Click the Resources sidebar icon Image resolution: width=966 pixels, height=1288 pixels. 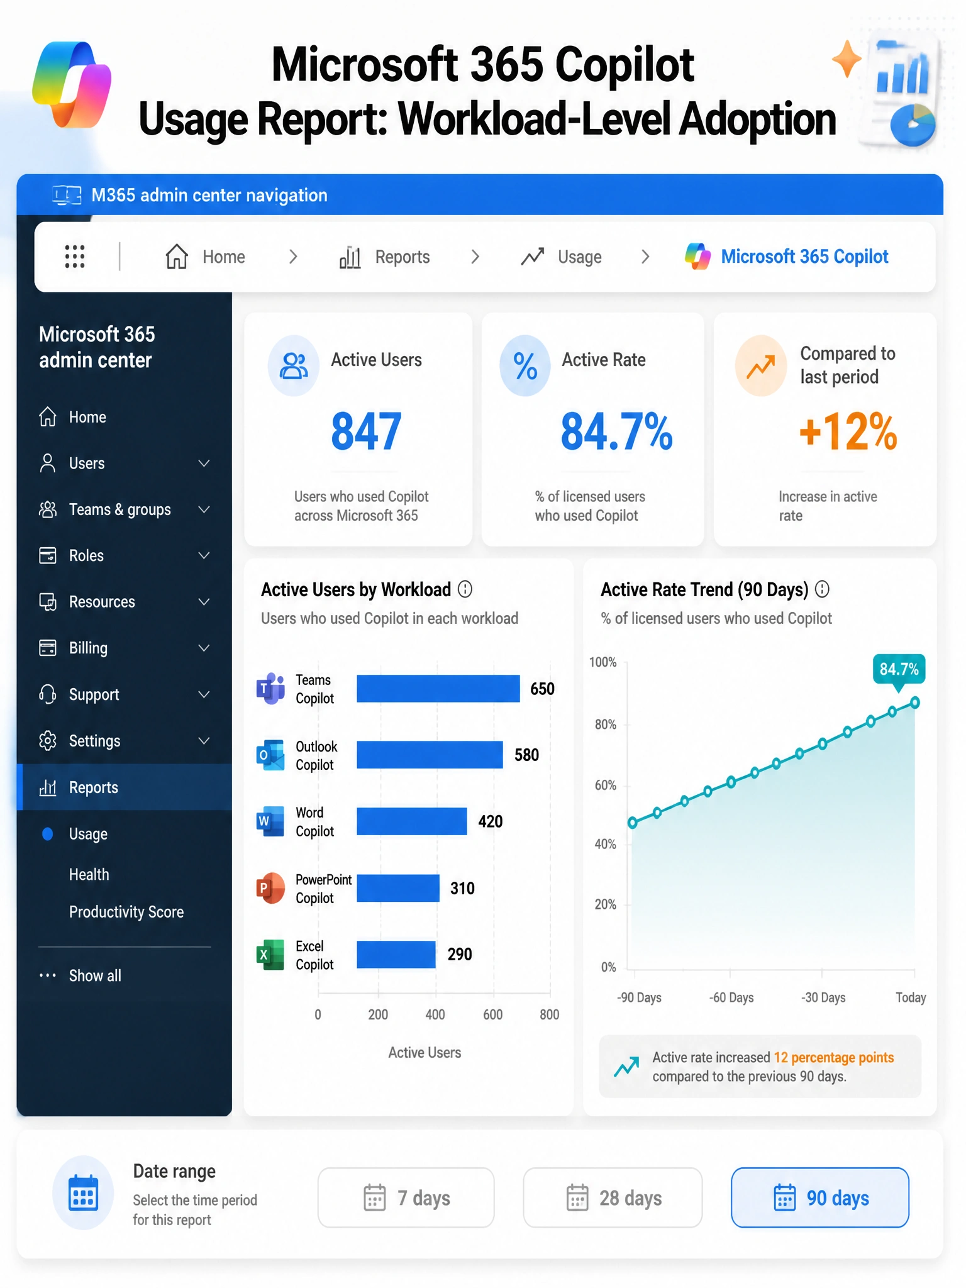48,602
